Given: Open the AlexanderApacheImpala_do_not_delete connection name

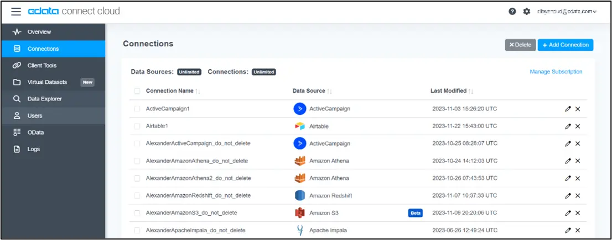Looking at the screenshot, I should coord(195,230).
